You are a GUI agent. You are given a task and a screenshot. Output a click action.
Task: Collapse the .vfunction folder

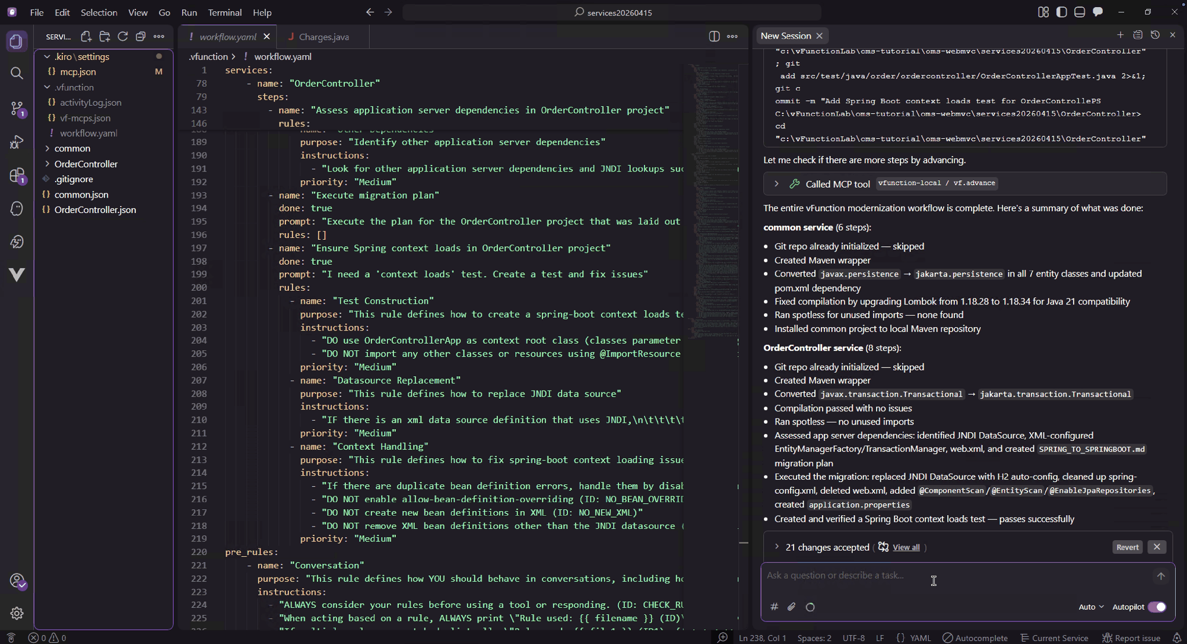103,87
